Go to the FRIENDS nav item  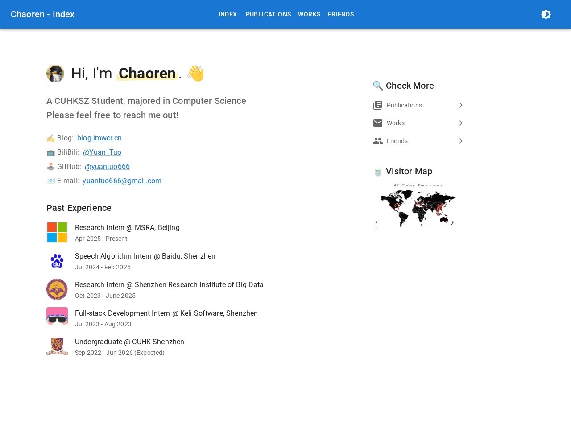pos(340,14)
